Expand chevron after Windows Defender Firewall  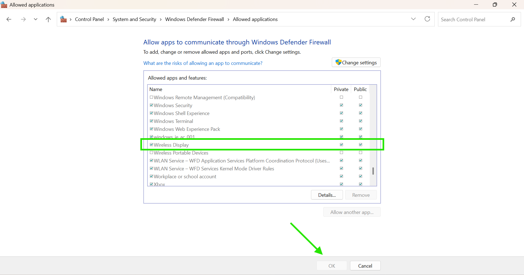228,19
